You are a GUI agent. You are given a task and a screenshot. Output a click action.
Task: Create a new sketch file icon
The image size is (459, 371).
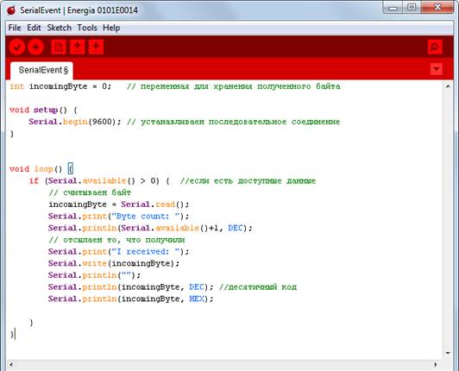(x=59, y=47)
